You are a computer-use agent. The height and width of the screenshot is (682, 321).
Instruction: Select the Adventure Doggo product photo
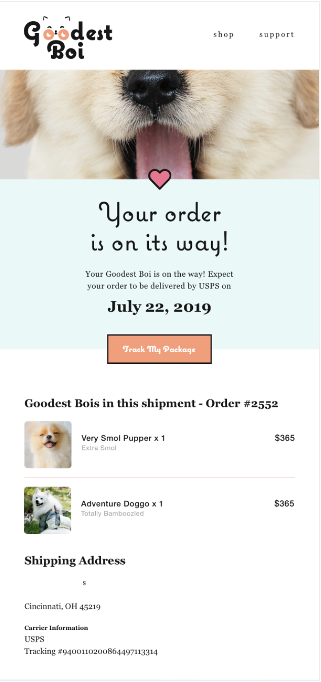coord(48,510)
